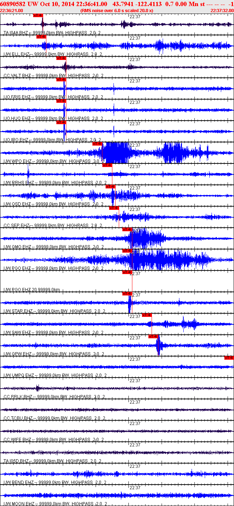The height and width of the screenshot is (506, 234).
Task: Click the 'RMS noise over 6.0 s' caption
Action: tap(117, 10)
